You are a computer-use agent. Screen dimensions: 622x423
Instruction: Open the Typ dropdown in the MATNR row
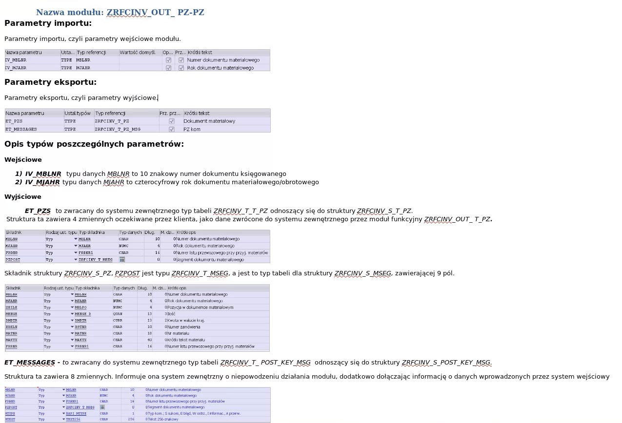tap(72, 333)
